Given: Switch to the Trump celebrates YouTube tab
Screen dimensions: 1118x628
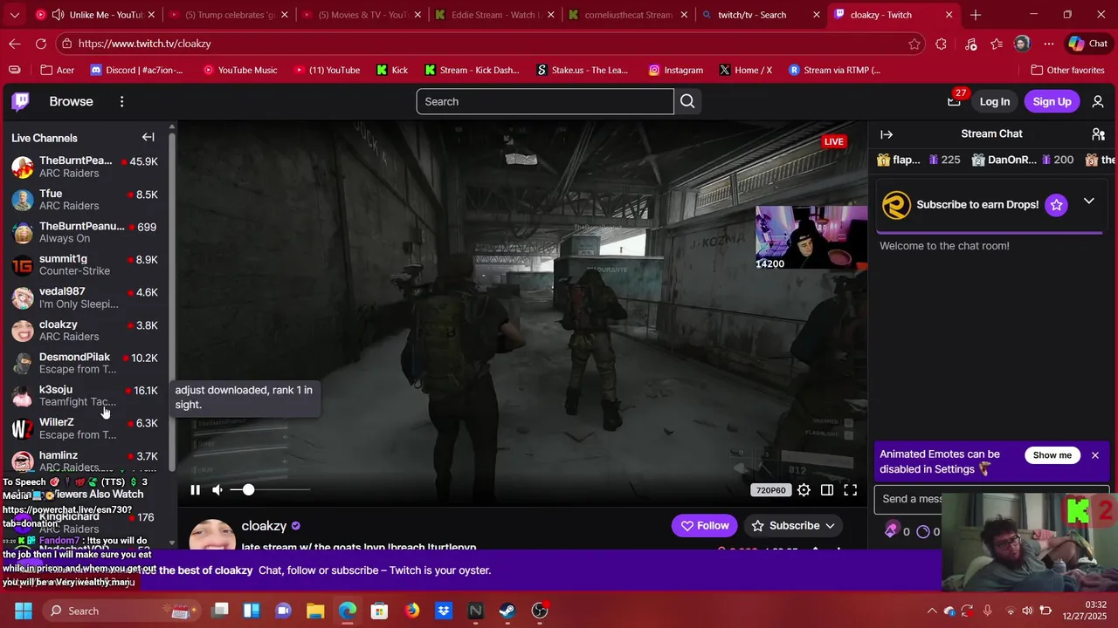Looking at the screenshot, I should pos(229,15).
